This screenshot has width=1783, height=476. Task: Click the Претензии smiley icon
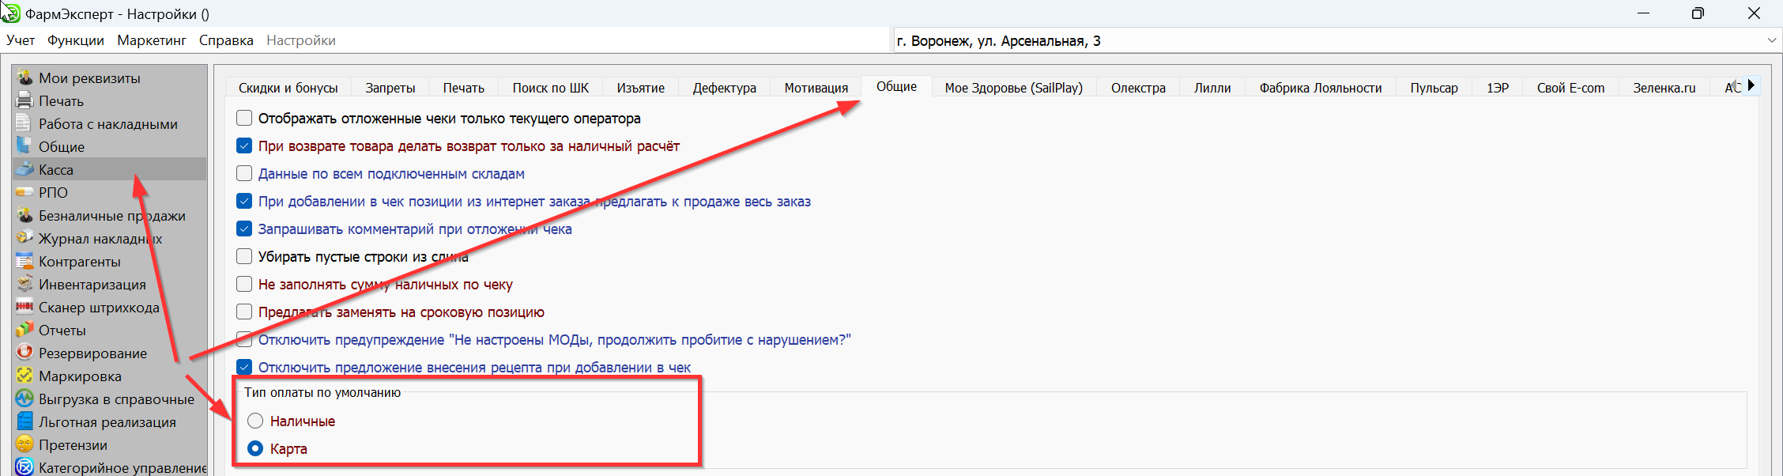click(25, 444)
